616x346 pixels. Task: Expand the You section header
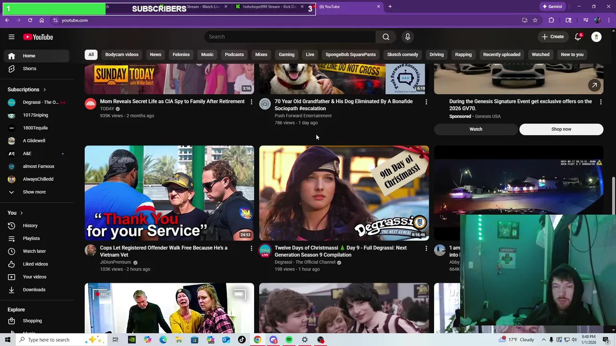[x=15, y=213]
